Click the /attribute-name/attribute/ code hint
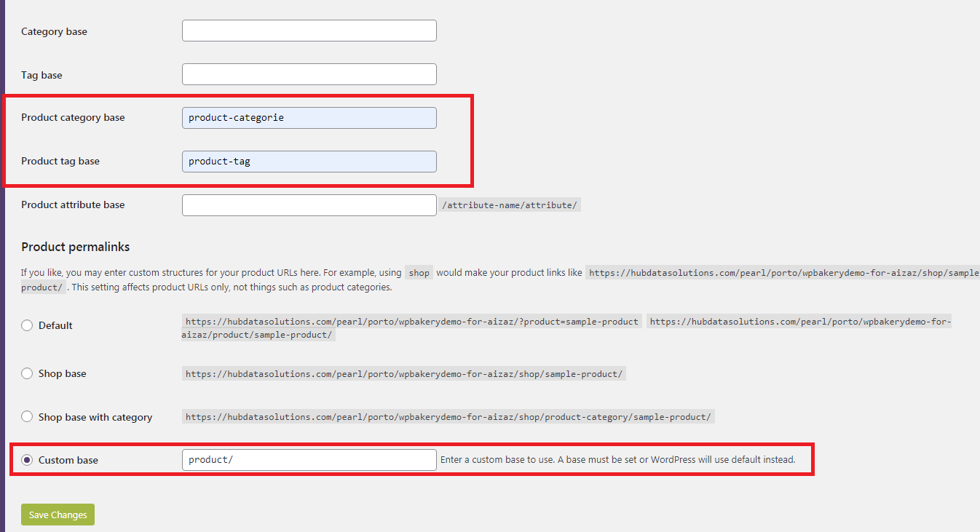980x532 pixels. click(510, 205)
